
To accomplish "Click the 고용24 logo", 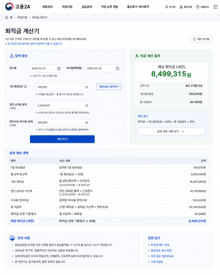I will [17, 7].
